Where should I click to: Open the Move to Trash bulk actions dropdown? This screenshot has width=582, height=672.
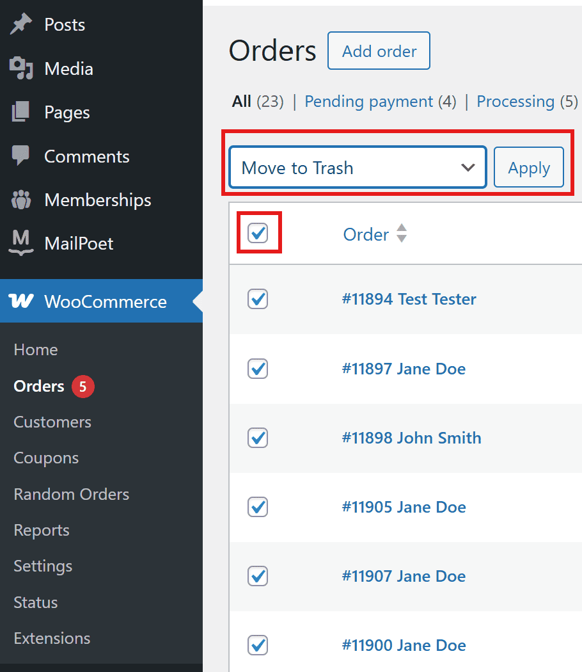[x=356, y=167]
